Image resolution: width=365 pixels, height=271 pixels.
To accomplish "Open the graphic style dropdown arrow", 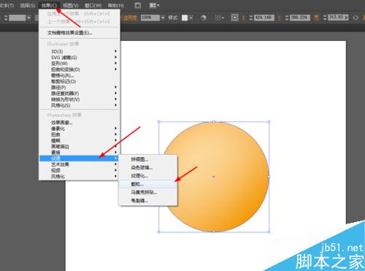I will tap(191, 18).
